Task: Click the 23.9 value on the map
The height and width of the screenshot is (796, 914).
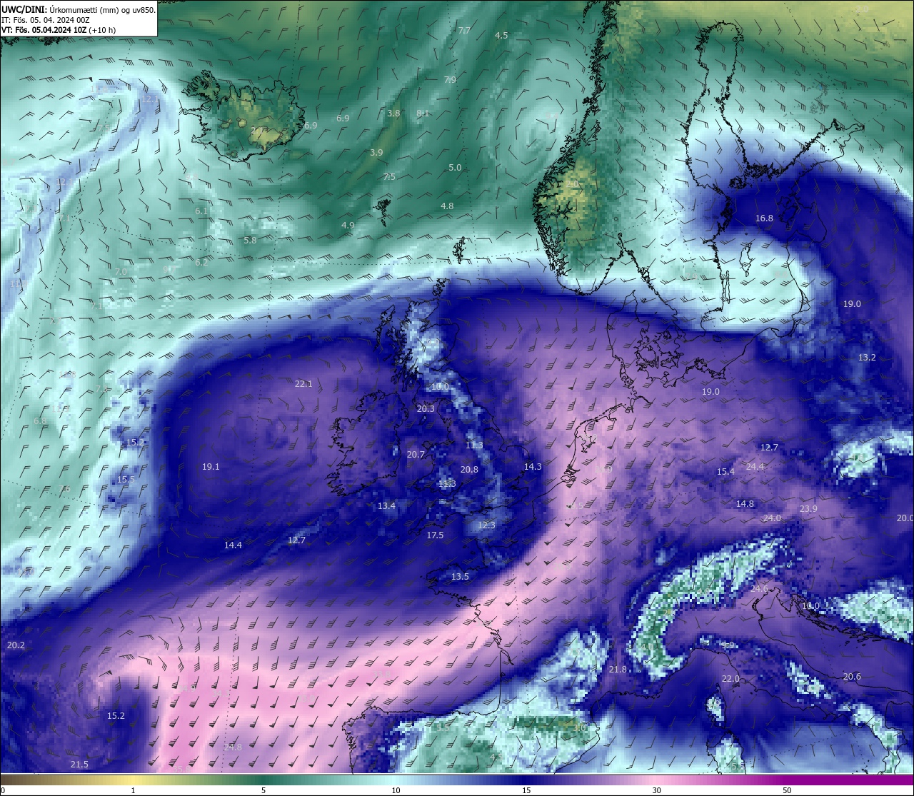Action: click(808, 509)
